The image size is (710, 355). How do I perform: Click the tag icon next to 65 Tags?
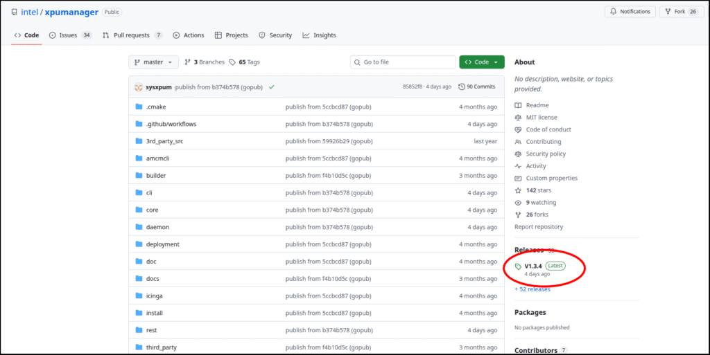pyautogui.click(x=233, y=62)
